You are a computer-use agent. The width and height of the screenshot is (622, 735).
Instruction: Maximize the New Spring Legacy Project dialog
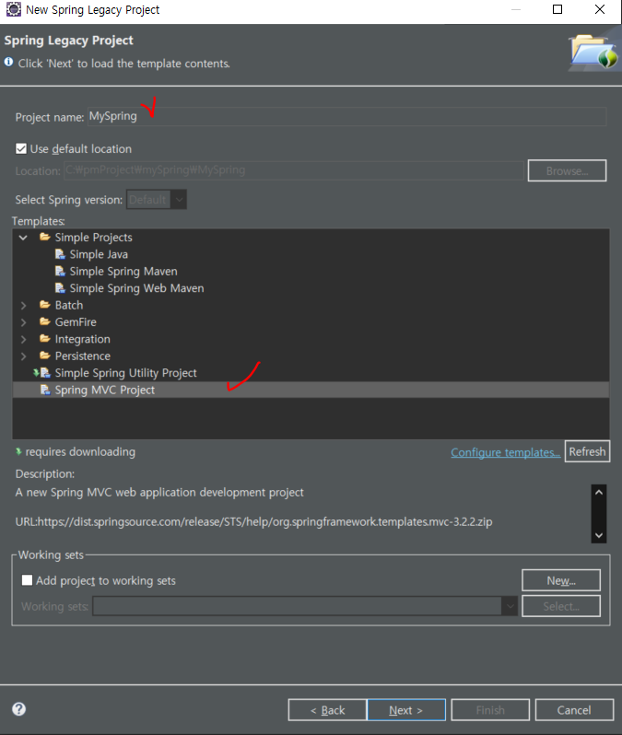(557, 9)
